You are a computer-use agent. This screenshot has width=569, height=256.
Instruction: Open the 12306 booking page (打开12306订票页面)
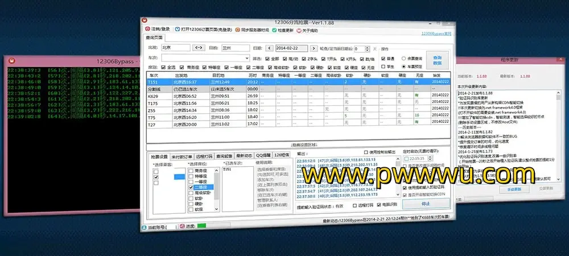coord(178,28)
